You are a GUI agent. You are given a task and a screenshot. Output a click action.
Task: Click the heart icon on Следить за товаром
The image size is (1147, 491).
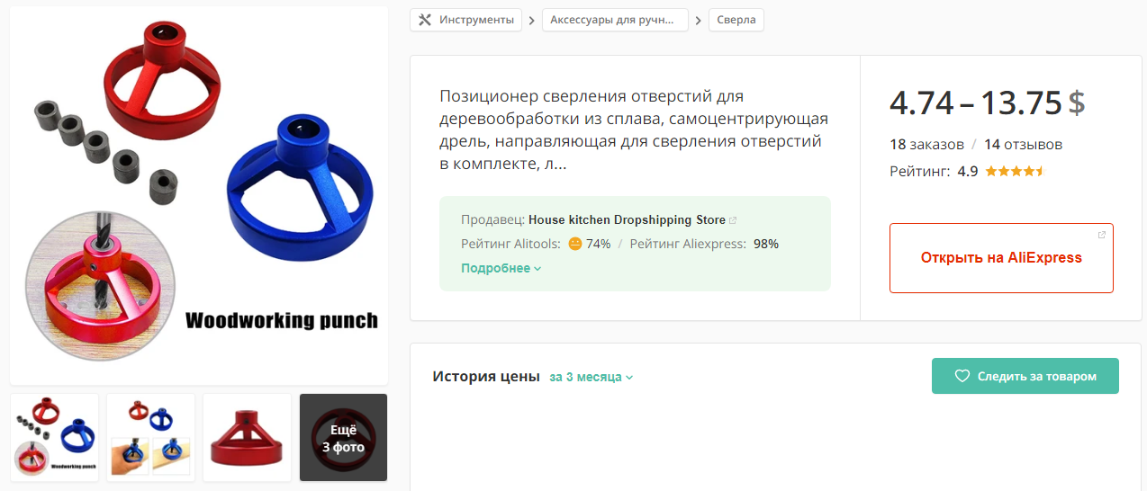(962, 376)
